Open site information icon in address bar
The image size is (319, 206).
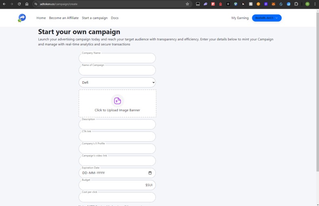point(36,4)
